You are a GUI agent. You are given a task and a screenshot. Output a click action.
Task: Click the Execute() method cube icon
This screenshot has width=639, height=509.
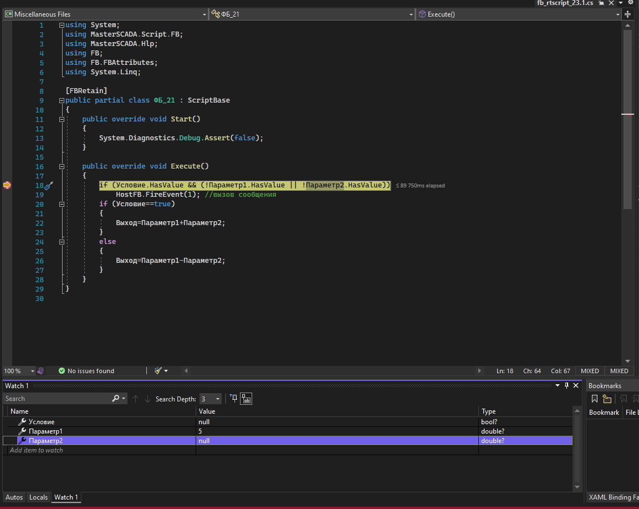tap(422, 14)
